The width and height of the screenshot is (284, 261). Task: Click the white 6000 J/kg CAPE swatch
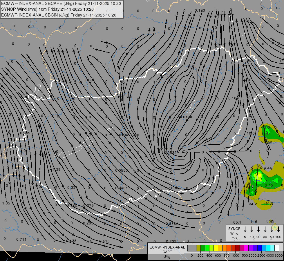tap(277, 248)
